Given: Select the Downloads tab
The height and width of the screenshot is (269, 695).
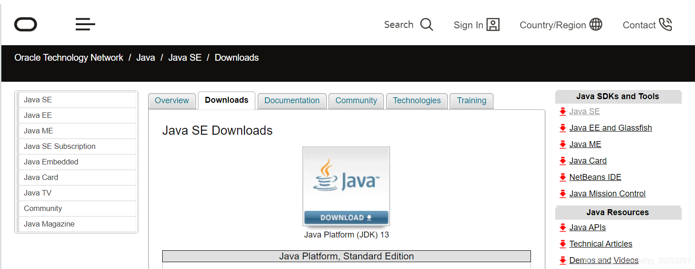Looking at the screenshot, I should tap(227, 100).
